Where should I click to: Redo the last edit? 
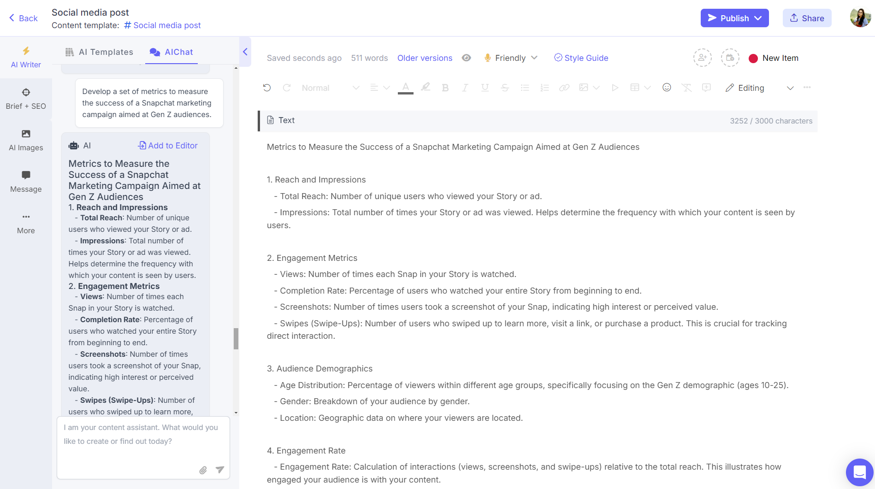click(x=287, y=88)
